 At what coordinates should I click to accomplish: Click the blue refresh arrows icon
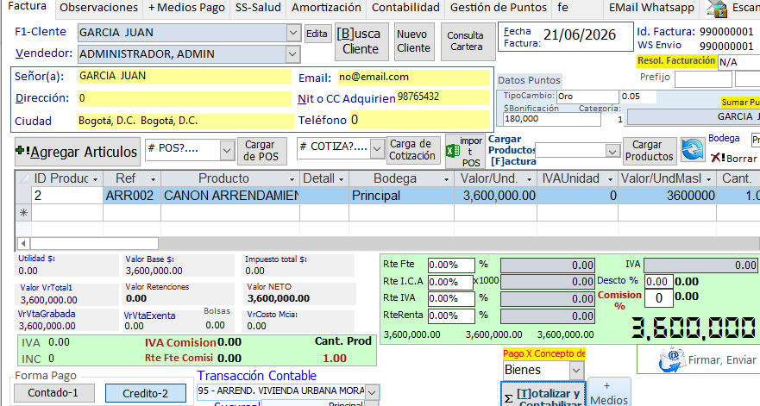coord(693,150)
